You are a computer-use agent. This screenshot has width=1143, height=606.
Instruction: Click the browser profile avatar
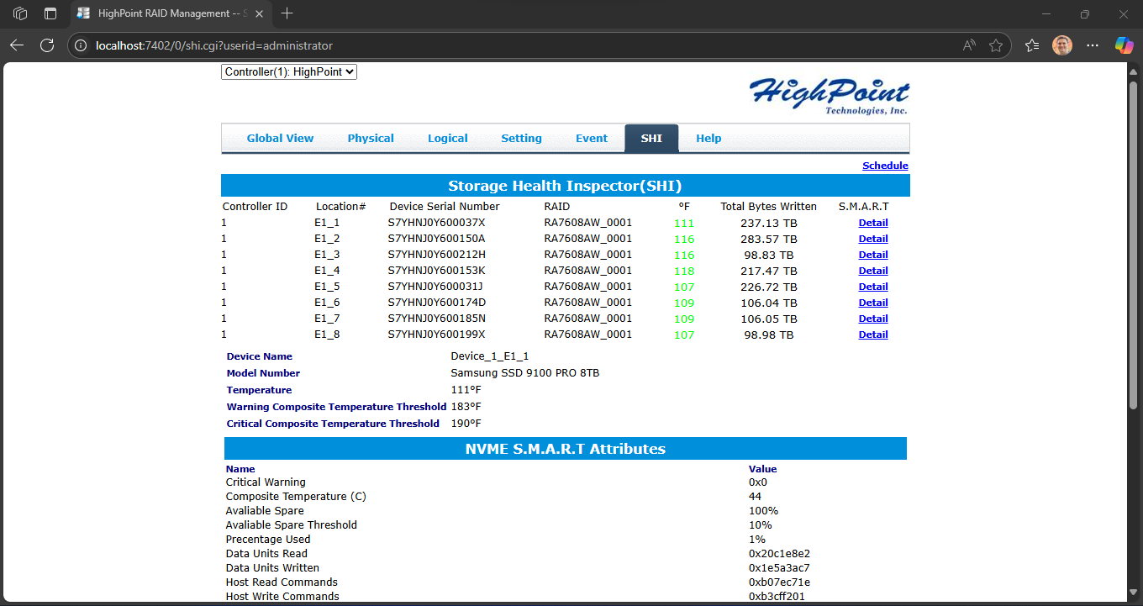point(1062,45)
